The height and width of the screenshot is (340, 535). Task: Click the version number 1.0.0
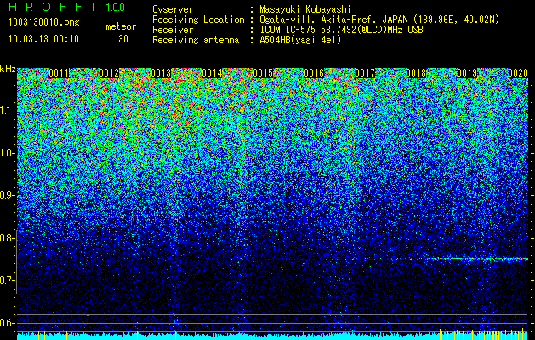[116, 8]
